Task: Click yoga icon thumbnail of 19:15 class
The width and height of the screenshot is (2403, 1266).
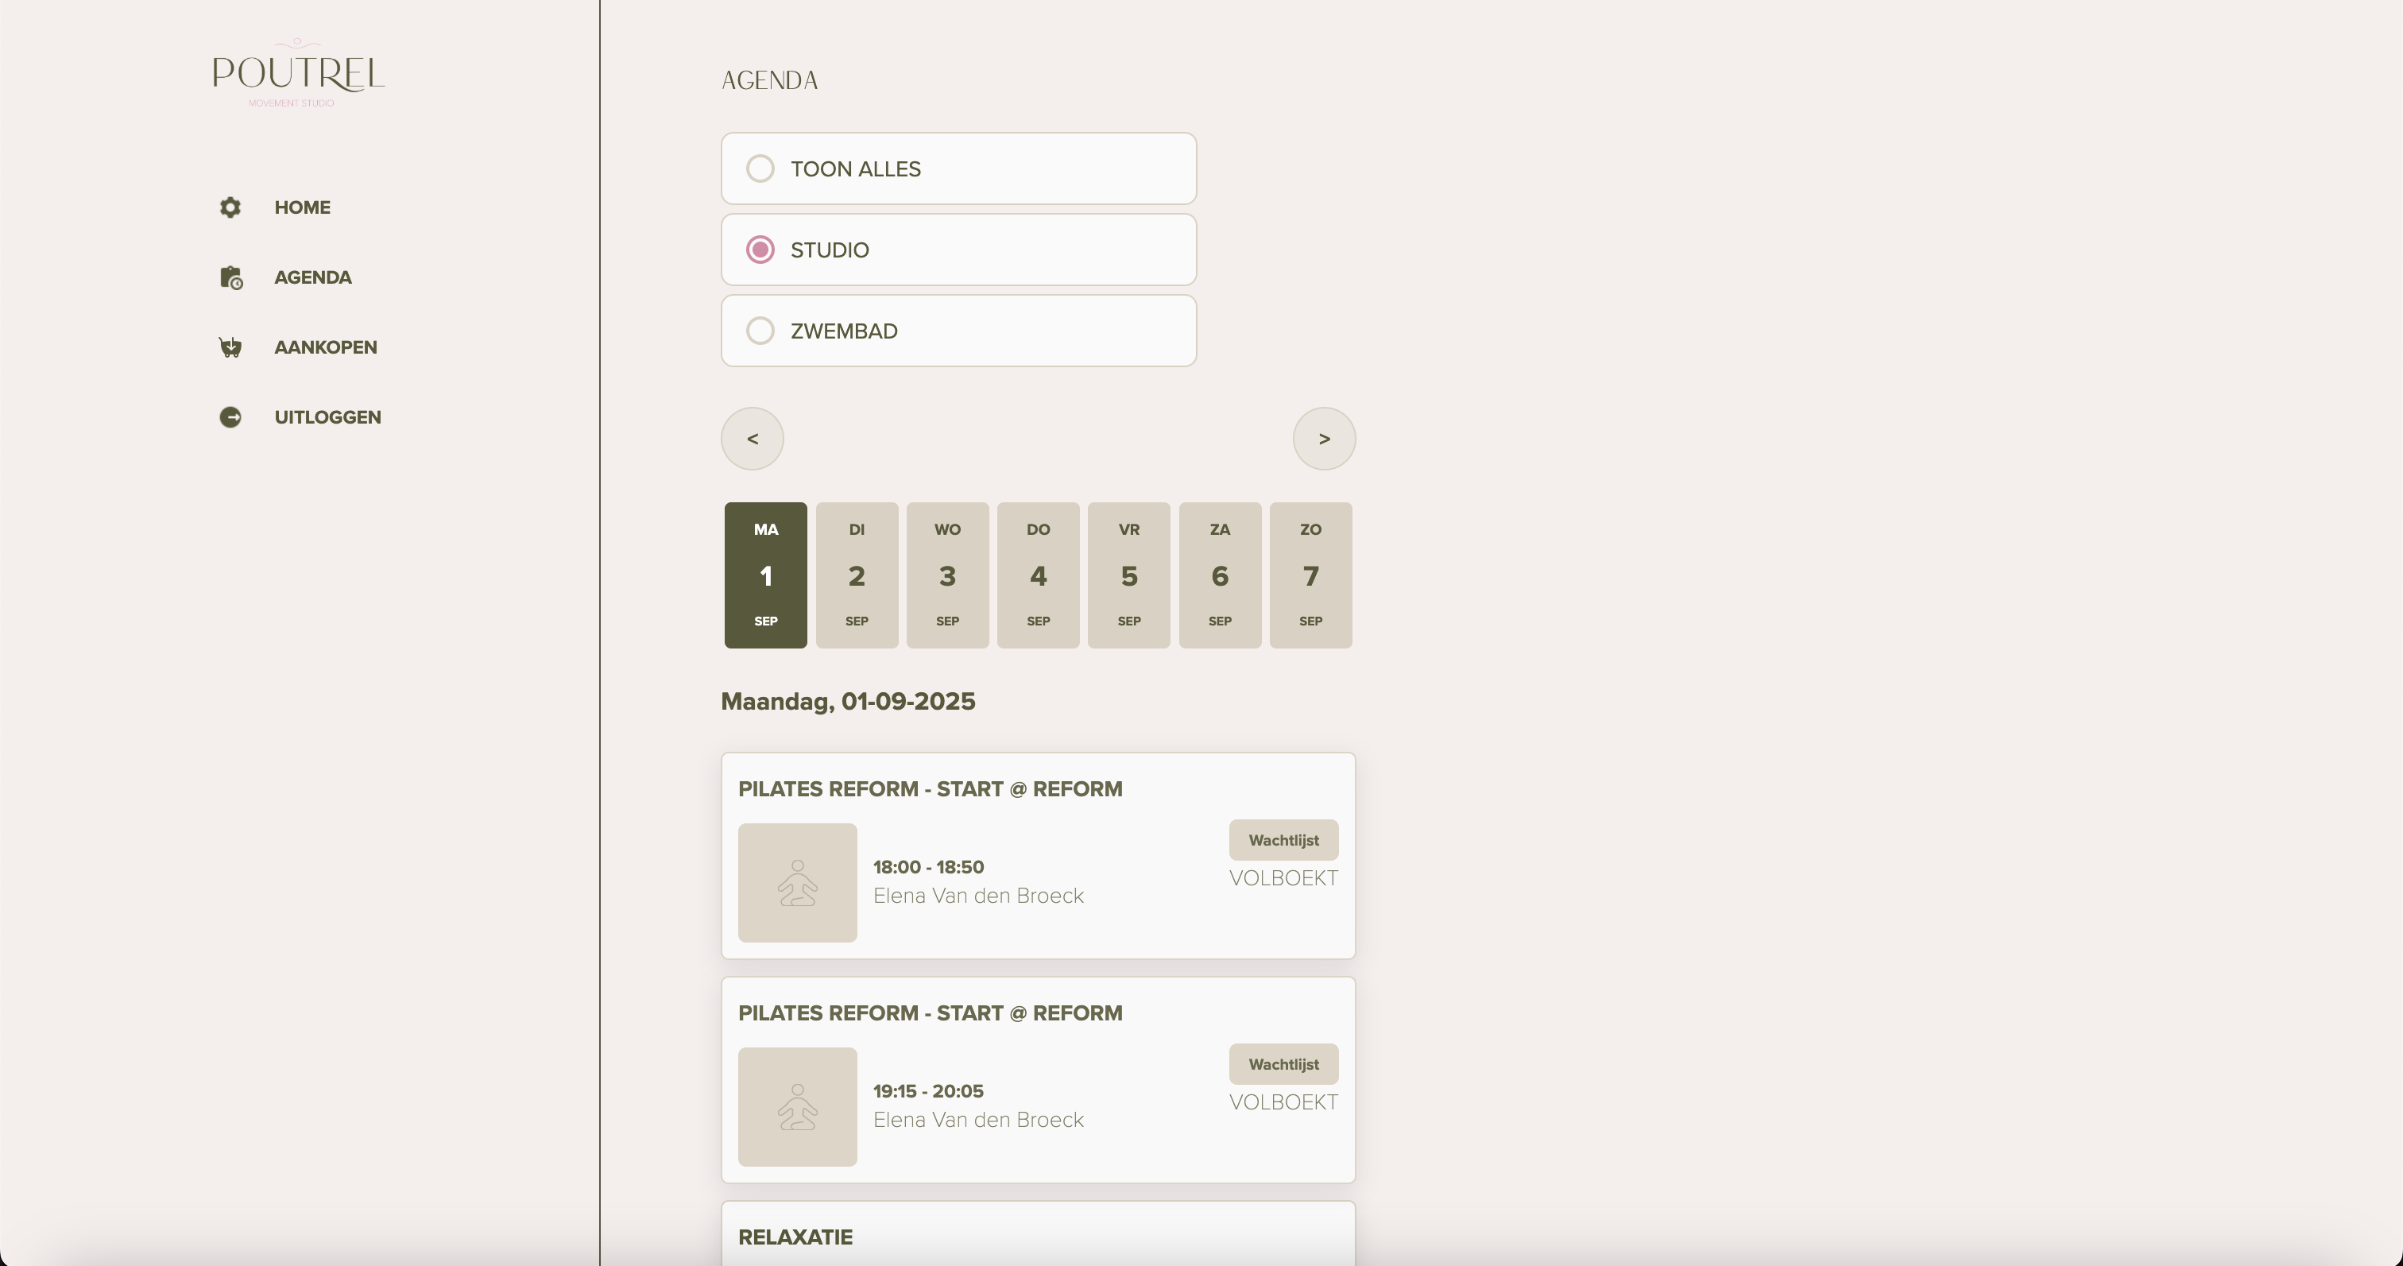Action: pyautogui.click(x=797, y=1106)
